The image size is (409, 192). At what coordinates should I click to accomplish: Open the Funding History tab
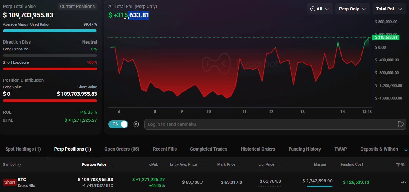[305, 149]
